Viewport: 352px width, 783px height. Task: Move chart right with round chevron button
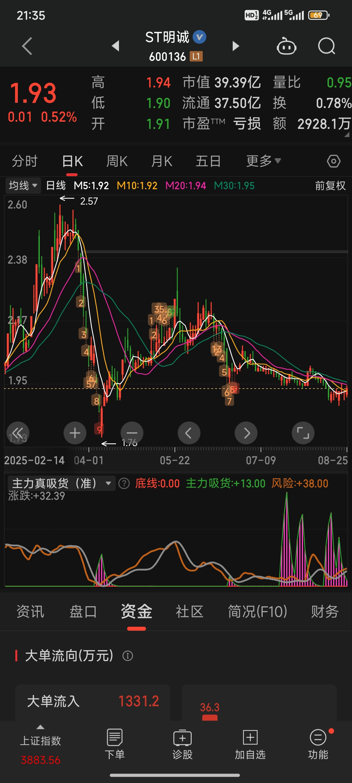coord(246,433)
